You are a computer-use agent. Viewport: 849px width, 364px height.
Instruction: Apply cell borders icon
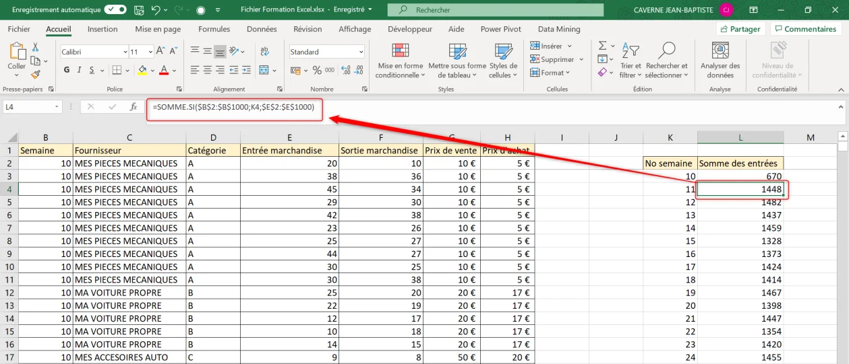pos(117,70)
